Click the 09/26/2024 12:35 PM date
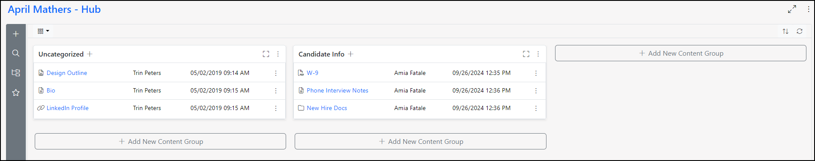 point(482,73)
